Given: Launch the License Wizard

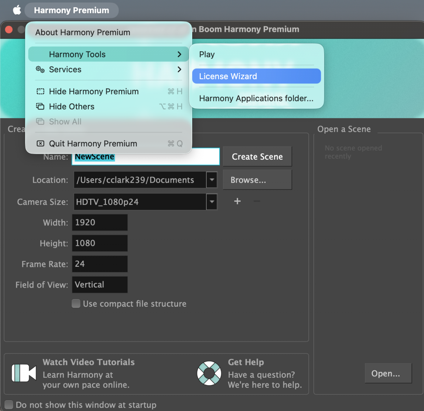Looking at the screenshot, I should click(257, 76).
